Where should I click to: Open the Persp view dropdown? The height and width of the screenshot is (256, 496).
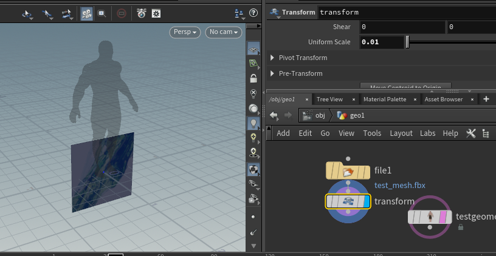[x=185, y=32]
